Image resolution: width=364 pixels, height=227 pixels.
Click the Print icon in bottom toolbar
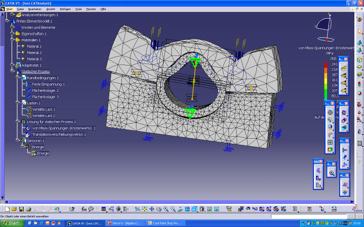pos(28,209)
